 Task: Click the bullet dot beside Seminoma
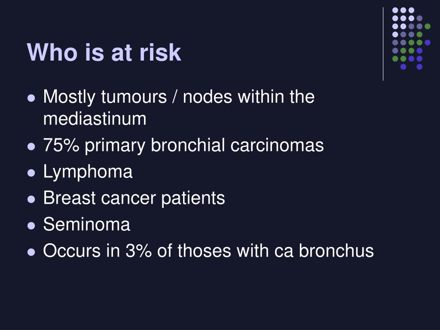(31, 226)
